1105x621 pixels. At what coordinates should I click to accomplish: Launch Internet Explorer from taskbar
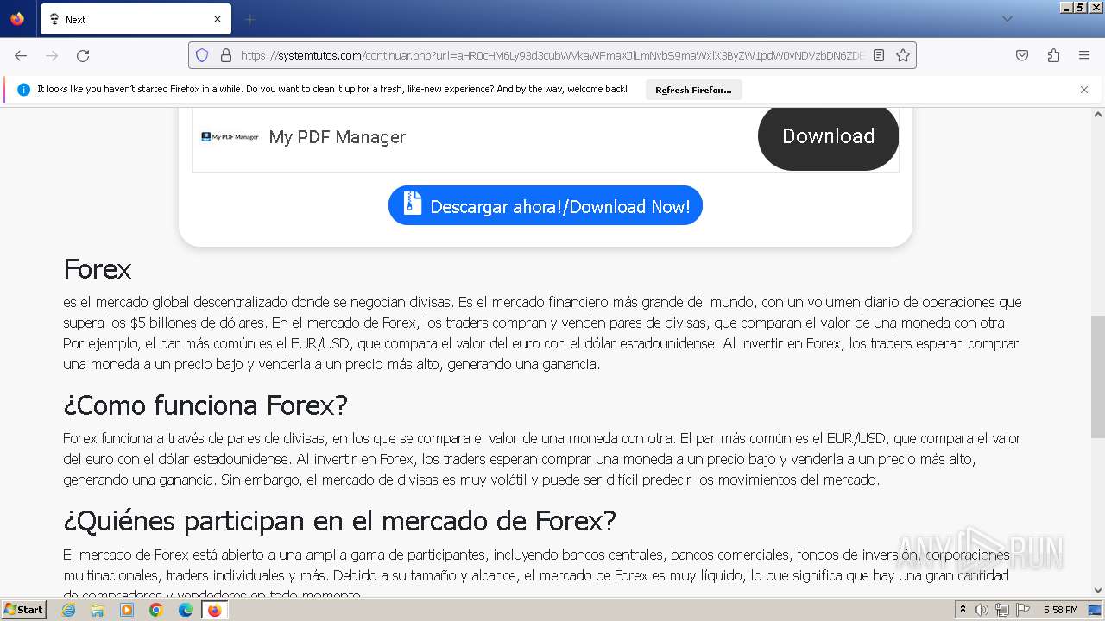68,610
